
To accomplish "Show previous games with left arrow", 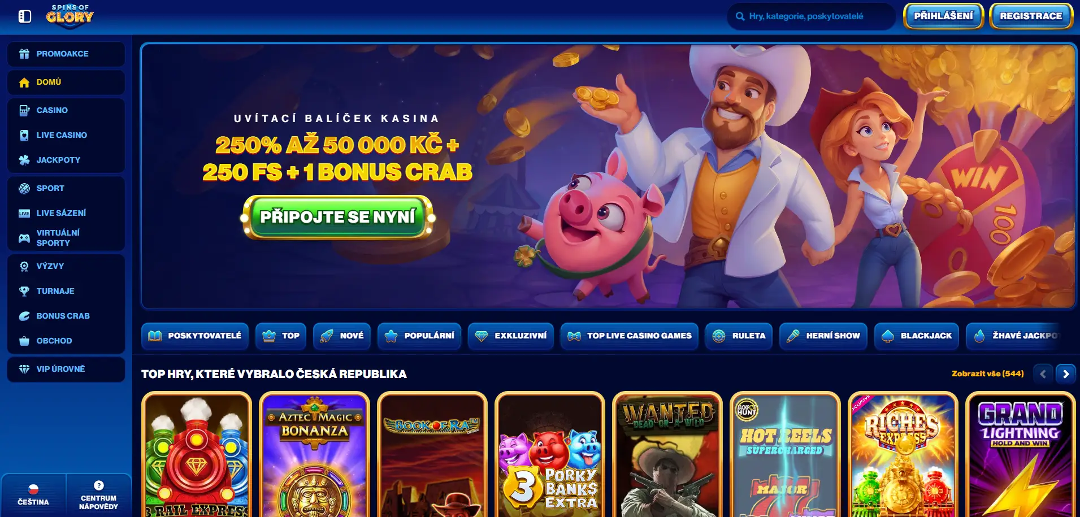I will (x=1043, y=374).
